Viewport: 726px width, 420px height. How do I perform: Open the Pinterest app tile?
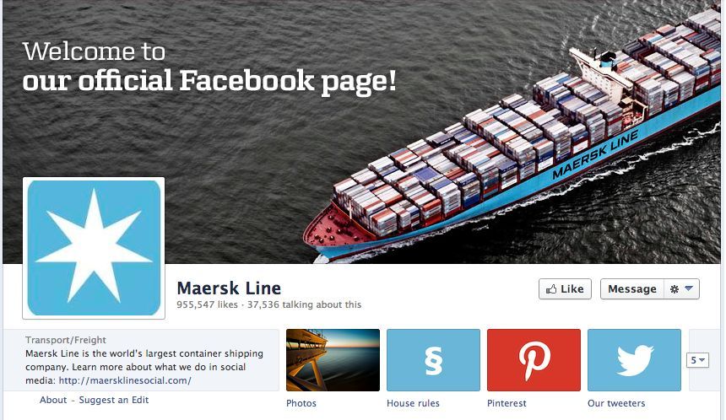click(x=534, y=360)
